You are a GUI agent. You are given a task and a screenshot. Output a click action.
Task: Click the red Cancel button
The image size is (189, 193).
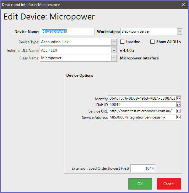pyautogui.click(x=169, y=184)
